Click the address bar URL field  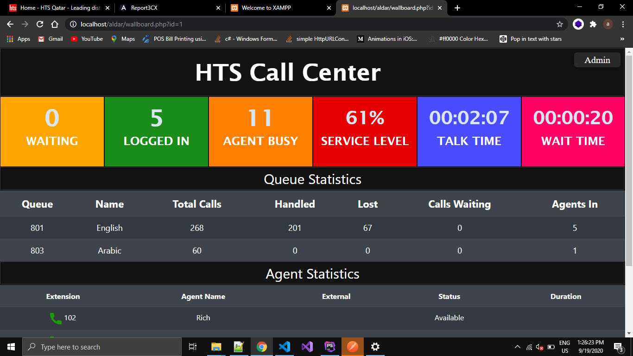(315, 24)
